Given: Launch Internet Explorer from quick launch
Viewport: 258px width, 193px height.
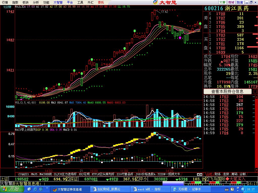Looking at the screenshot, I should pos(35,189).
